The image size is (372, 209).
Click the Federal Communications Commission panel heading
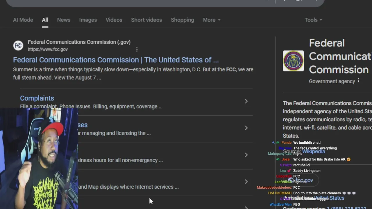click(x=340, y=56)
